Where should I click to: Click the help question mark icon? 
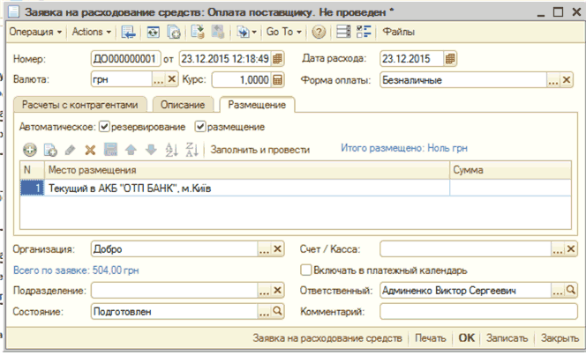tap(318, 33)
